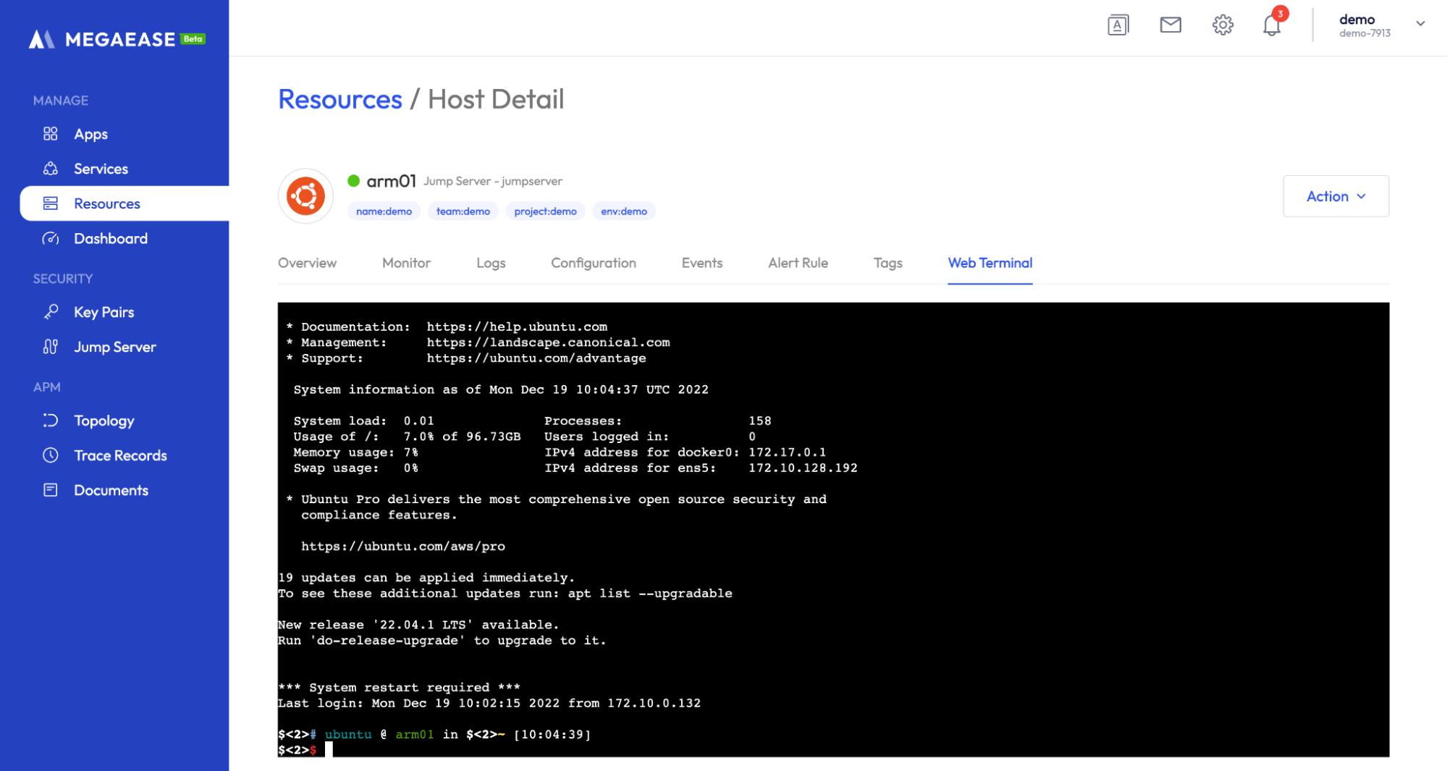
Task: Click the Key Pairs key icon
Action: click(51, 312)
